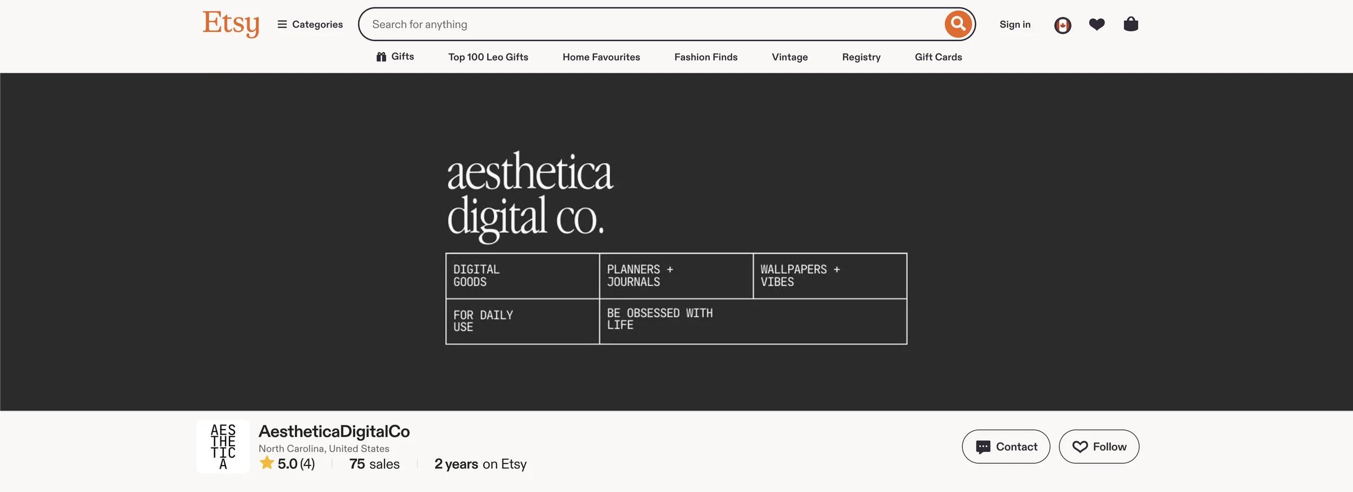Viewport: 1353px width, 492px height.
Task: Select the Vintage nav link
Action: pos(789,57)
